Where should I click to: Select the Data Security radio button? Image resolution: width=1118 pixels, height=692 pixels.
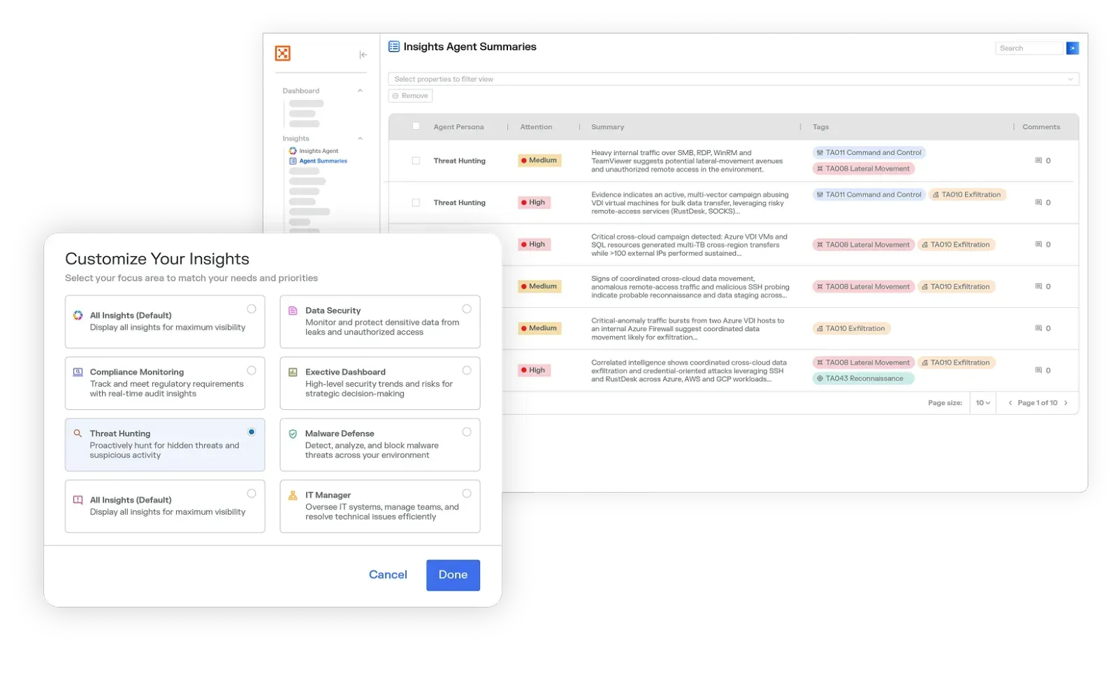(x=467, y=308)
